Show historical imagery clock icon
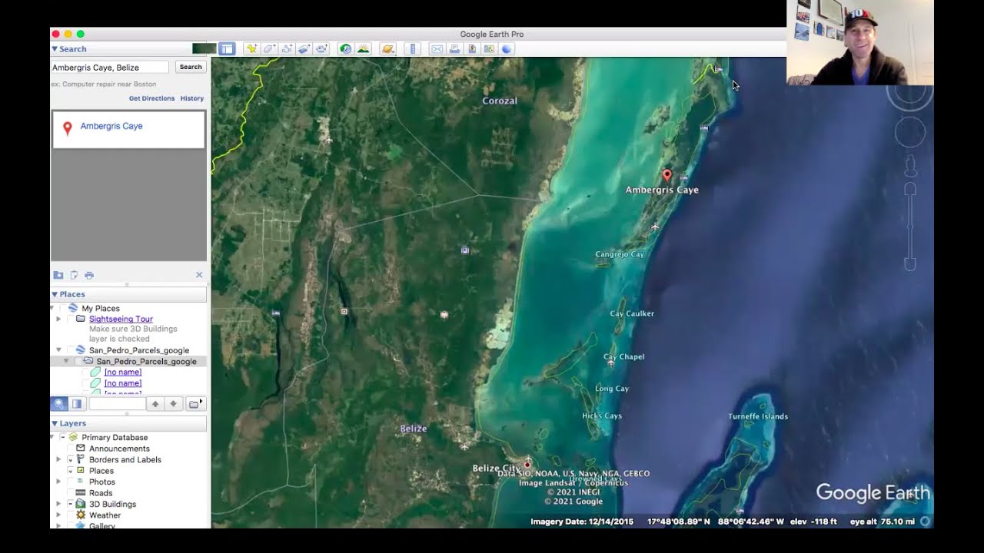984x553 pixels. (346, 48)
